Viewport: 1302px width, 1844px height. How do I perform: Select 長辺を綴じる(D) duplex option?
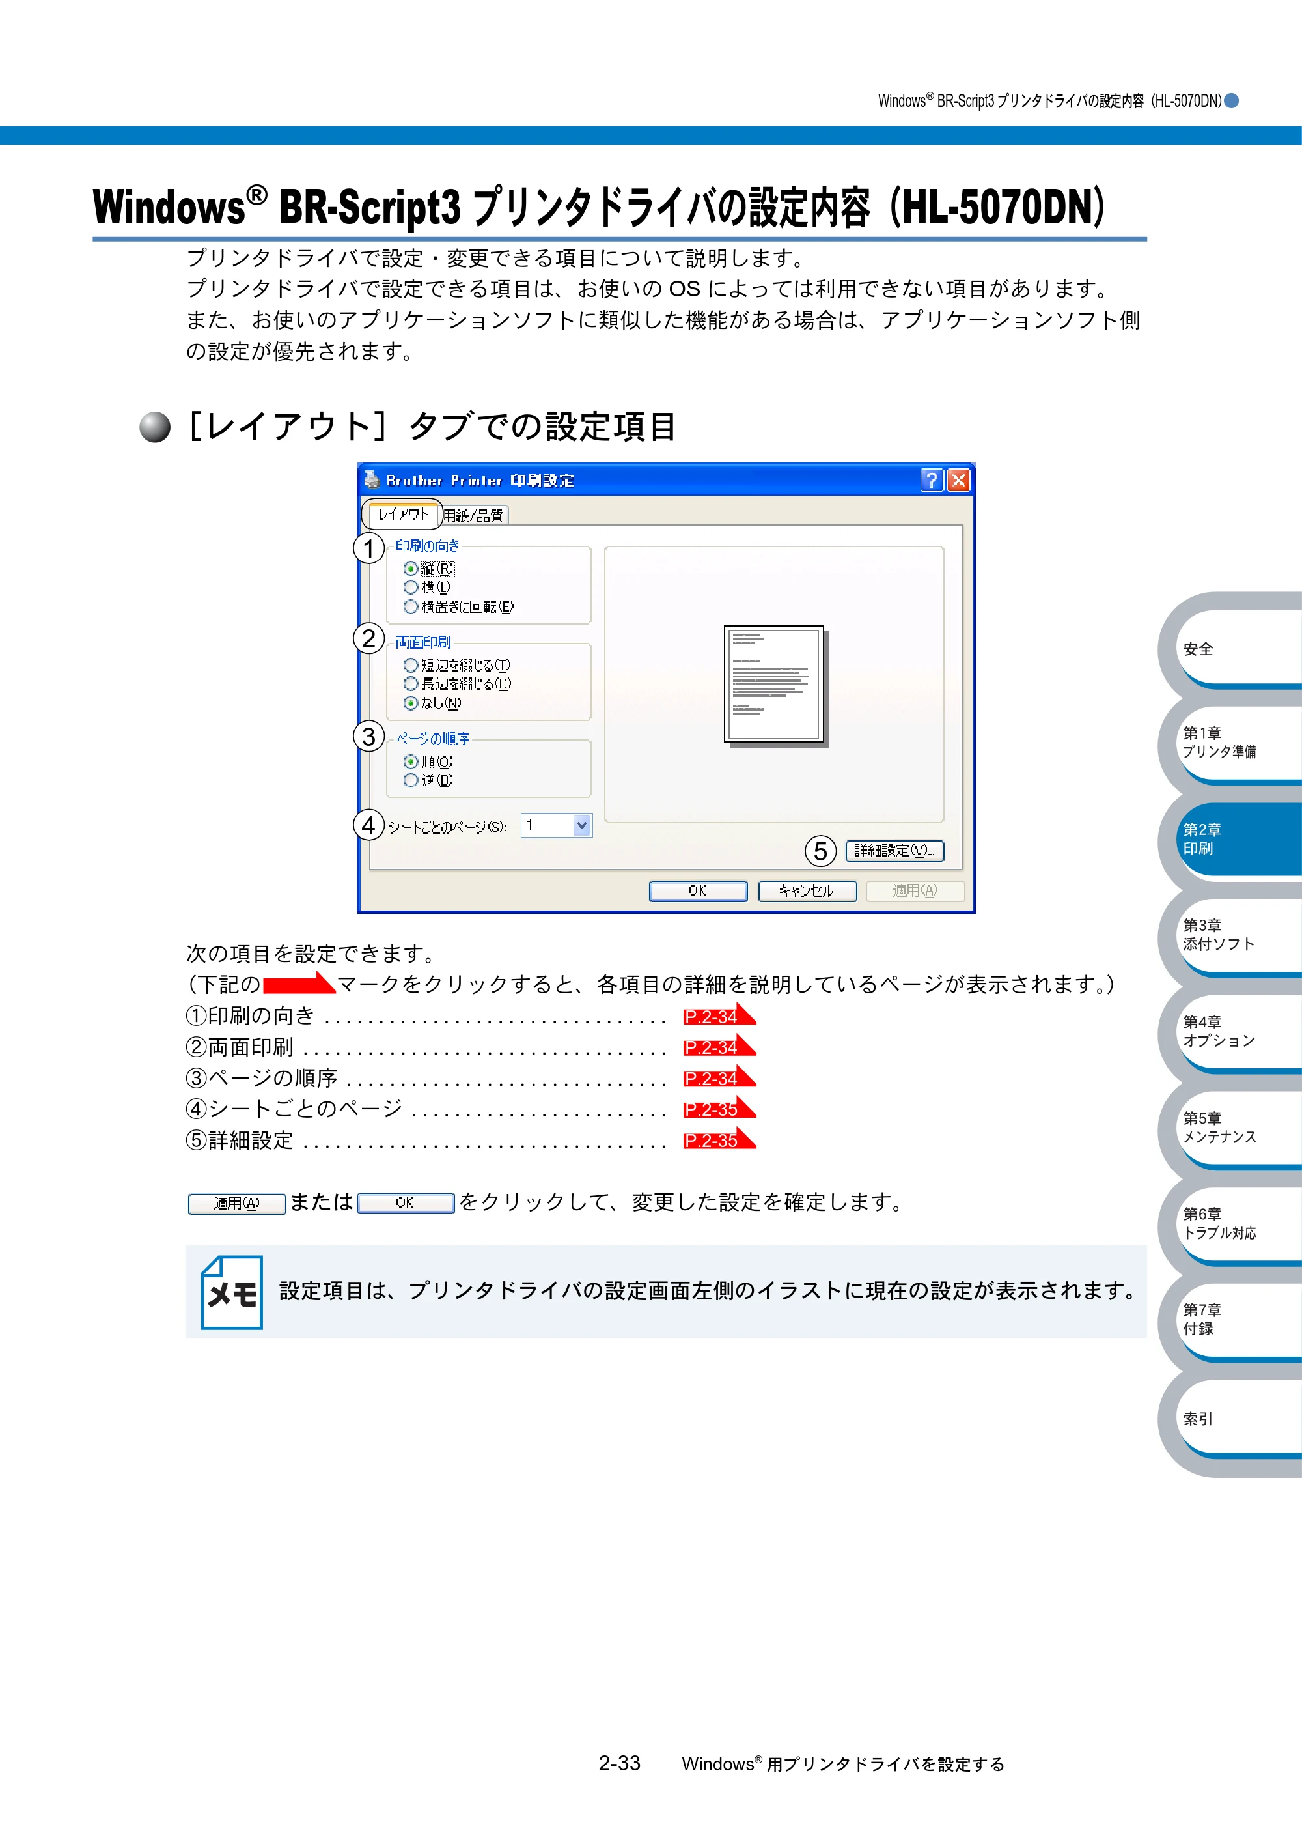[411, 683]
